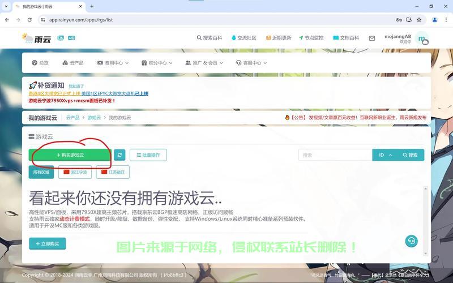Open browser profile icon

click(434, 20)
